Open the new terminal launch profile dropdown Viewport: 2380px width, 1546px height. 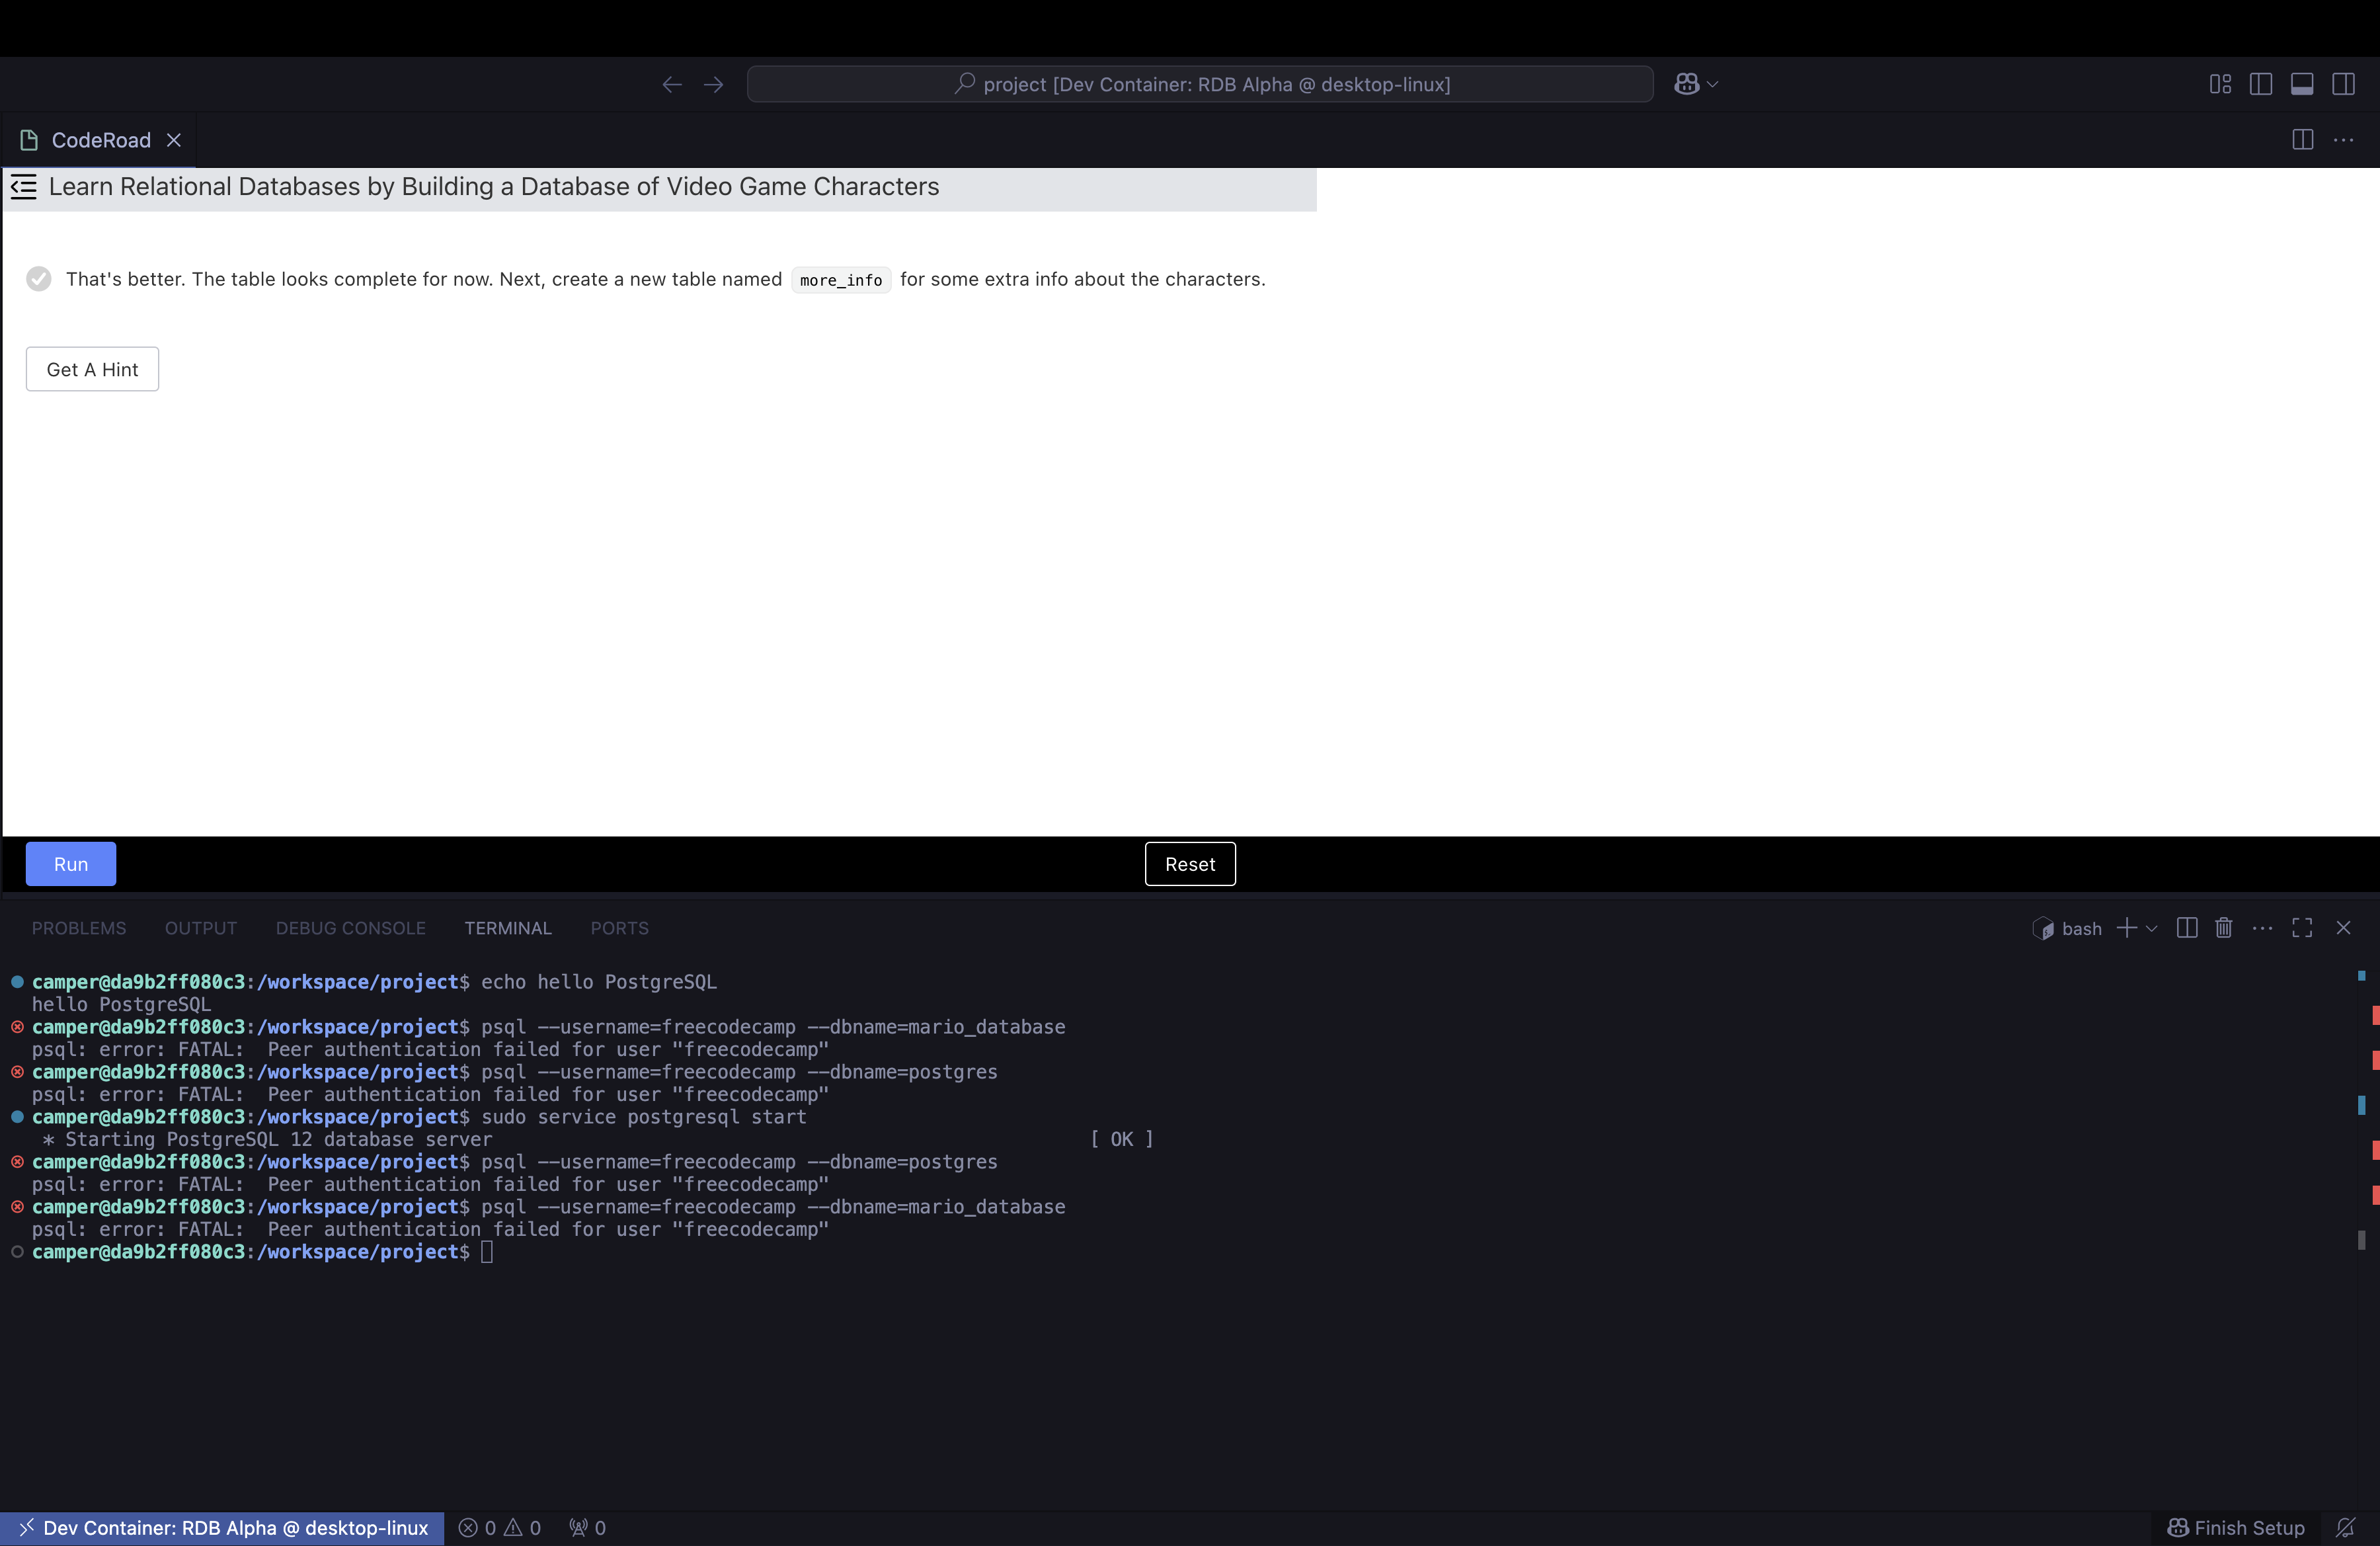2152,928
